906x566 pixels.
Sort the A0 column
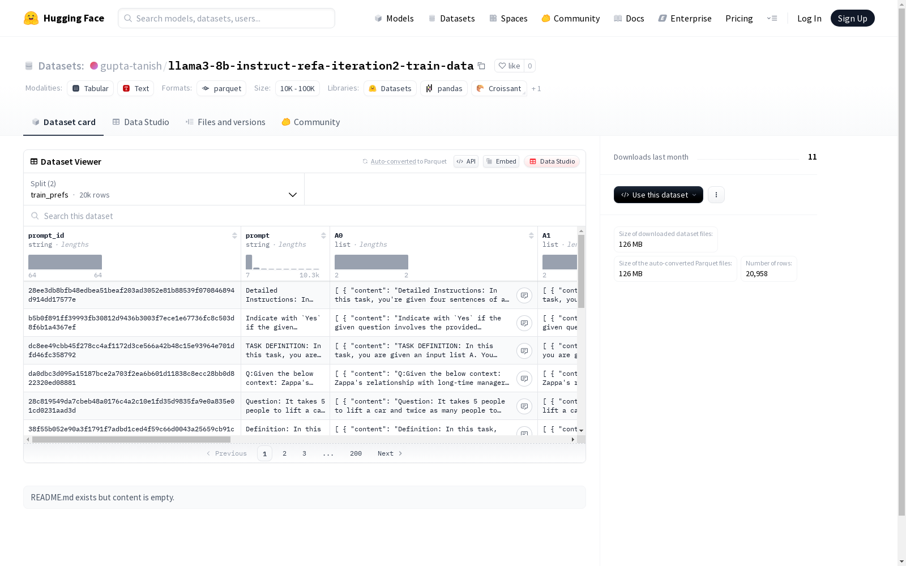coord(531,235)
